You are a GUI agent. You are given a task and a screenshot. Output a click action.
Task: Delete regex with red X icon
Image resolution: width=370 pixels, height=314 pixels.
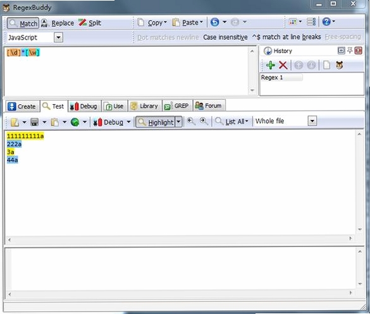[x=283, y=65]
